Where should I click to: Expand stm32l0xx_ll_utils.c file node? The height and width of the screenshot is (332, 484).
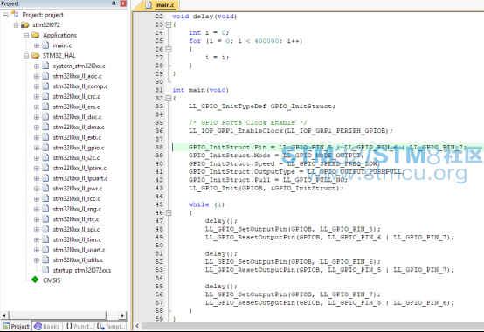[x=37, y=260]
